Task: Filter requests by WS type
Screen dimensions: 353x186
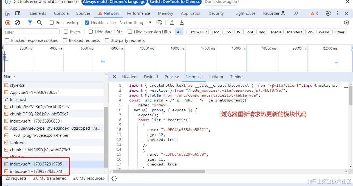Action: tap(310, 32)
